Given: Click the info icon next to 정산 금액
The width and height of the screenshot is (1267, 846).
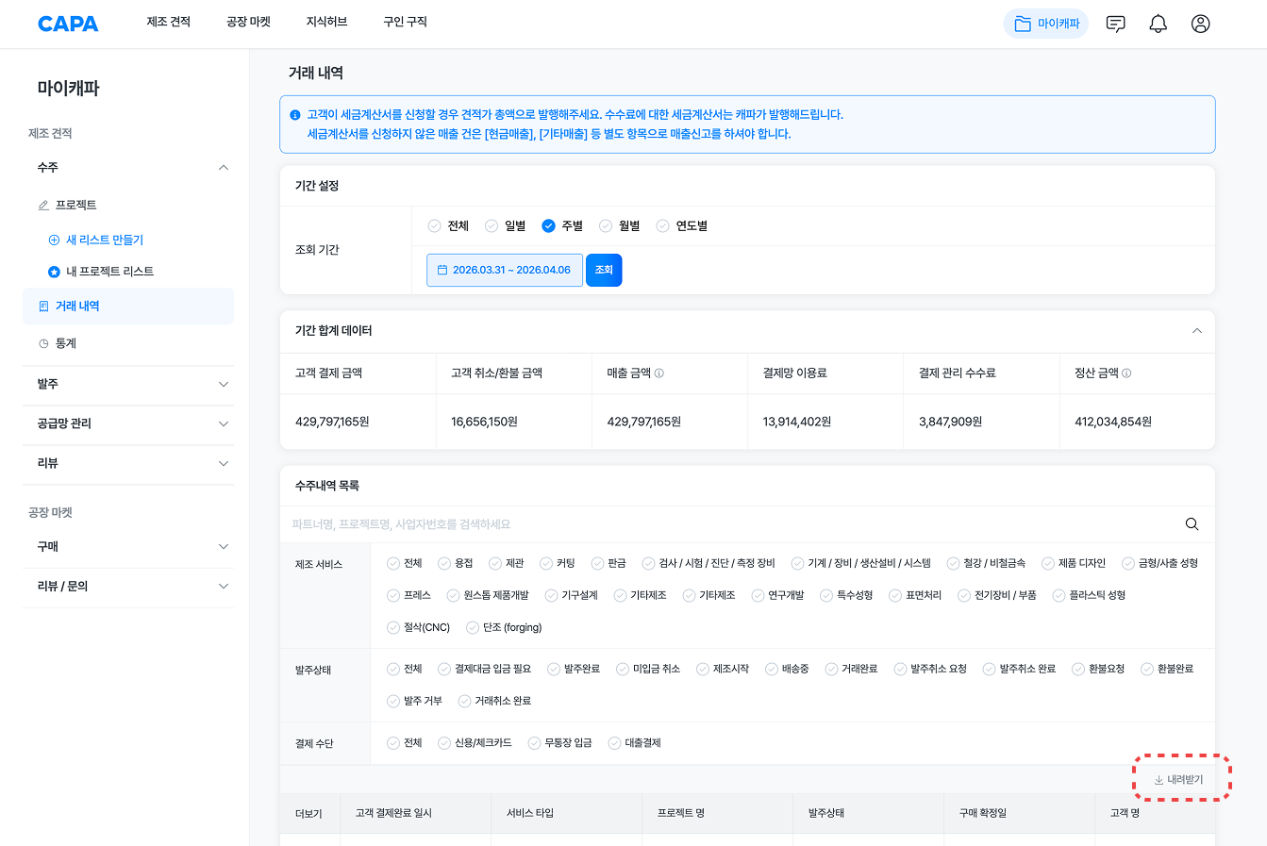Looking at the screenshot, I should pyautogui.click(x=1126, y=373).
